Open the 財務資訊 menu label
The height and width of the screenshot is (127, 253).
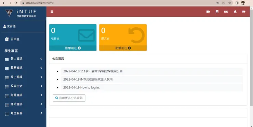click(16, 95)
